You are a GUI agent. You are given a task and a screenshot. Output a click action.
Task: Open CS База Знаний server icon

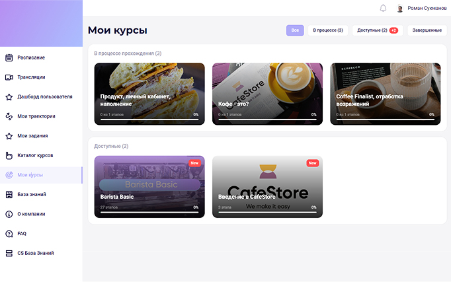[x=9, y=253]
